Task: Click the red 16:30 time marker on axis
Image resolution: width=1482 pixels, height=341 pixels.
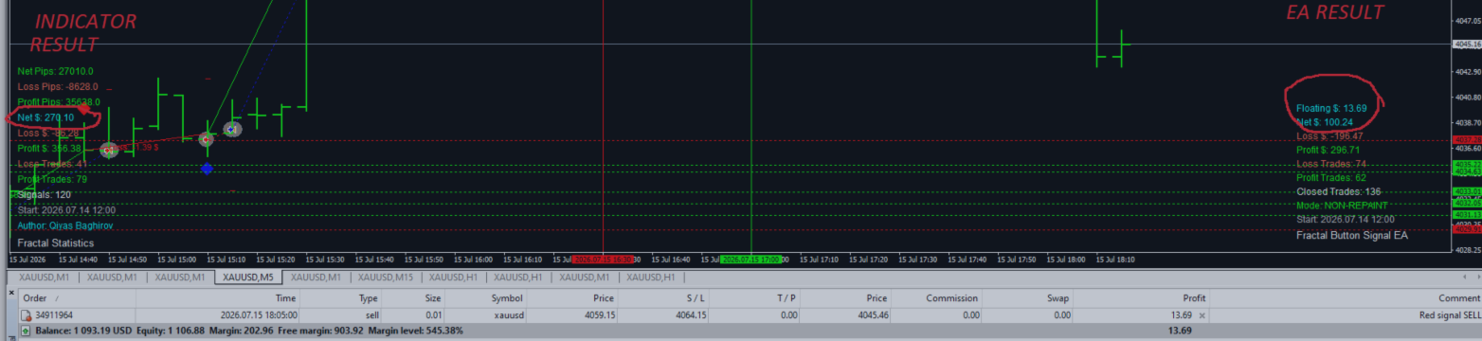Action: pos(604,259)
